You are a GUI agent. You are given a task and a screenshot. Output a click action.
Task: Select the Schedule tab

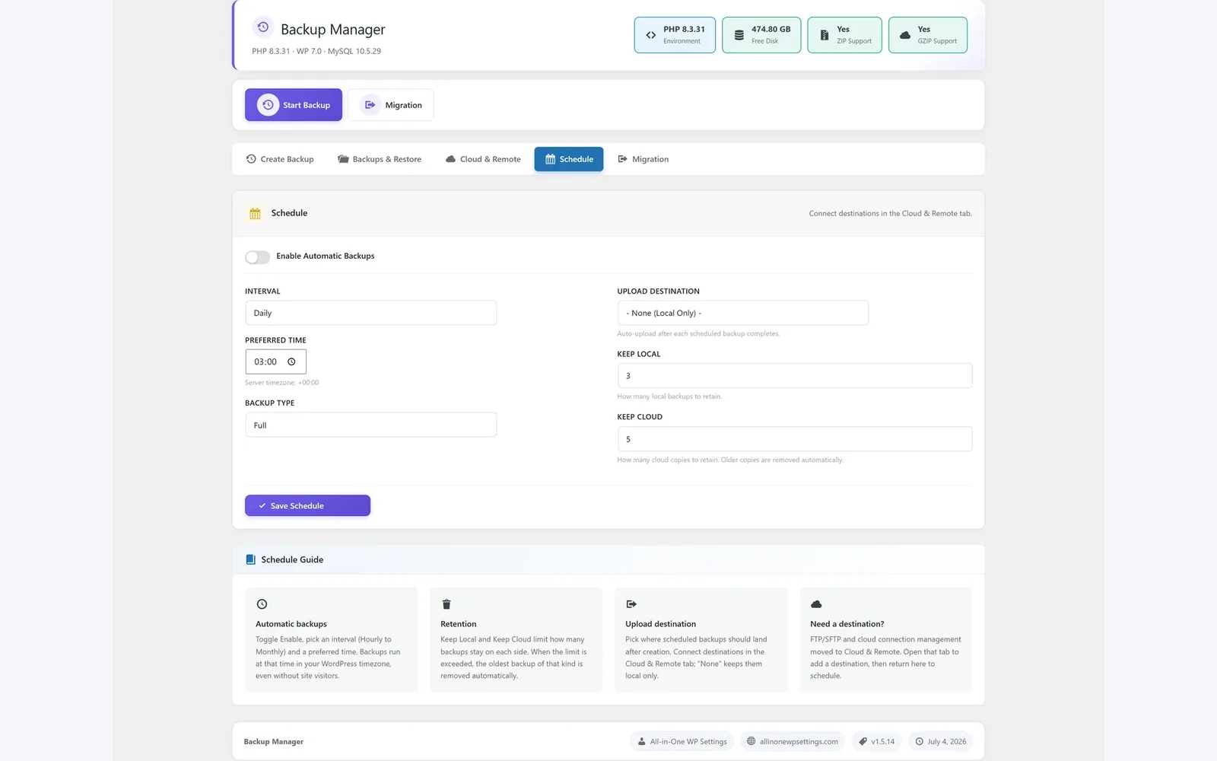(569, 159)
